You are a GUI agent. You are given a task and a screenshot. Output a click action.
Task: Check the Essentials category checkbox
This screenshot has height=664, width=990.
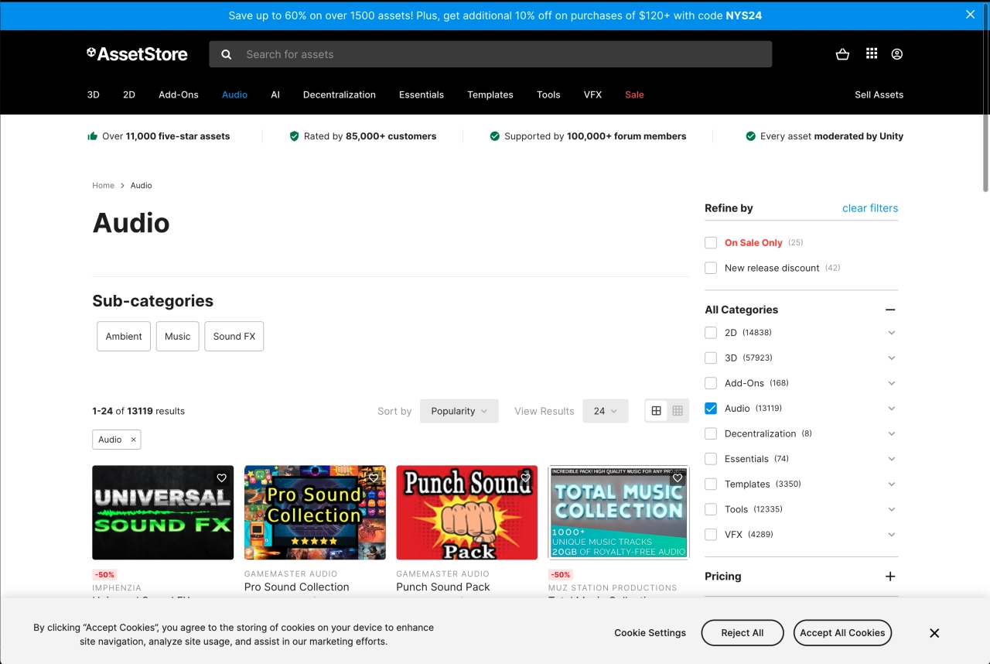[x=711, y=459]
